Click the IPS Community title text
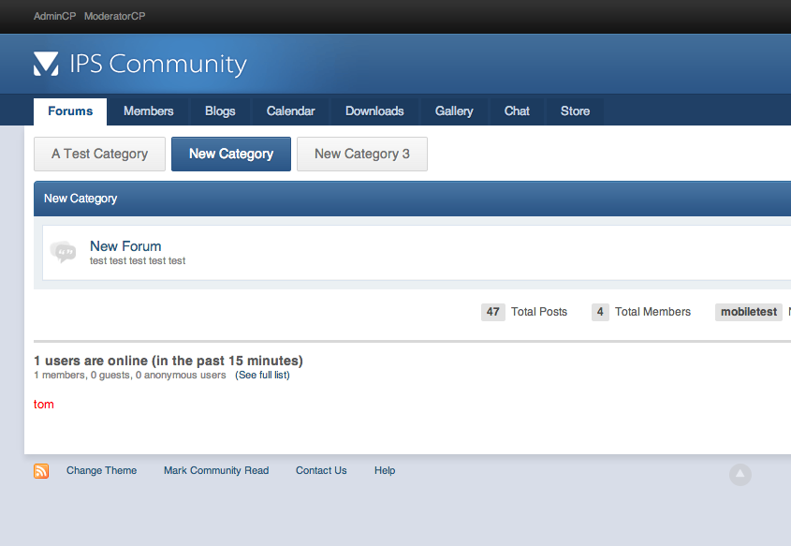Viewport: 791px width, 546px height. click(x=158, y=65)
